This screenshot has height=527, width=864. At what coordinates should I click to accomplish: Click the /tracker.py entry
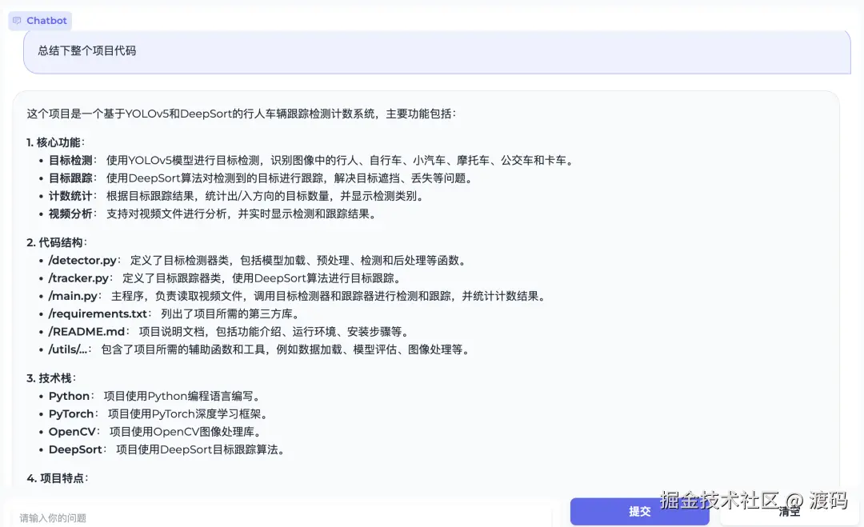pyautogui.click(x=226, y=278)
